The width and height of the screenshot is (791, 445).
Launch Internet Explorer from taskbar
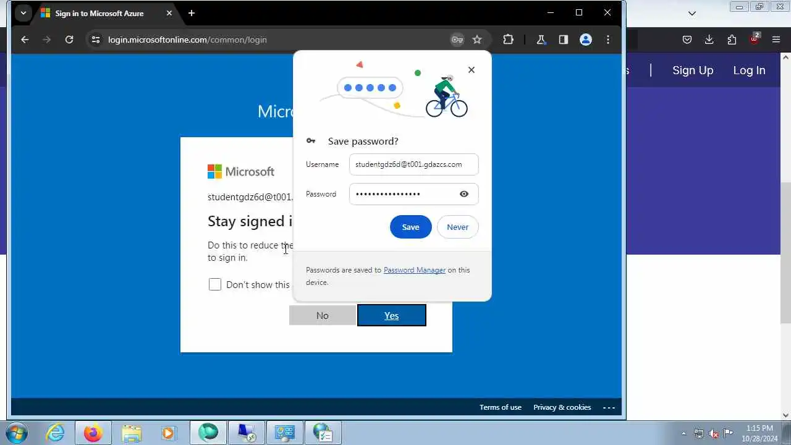pos(56,433)
